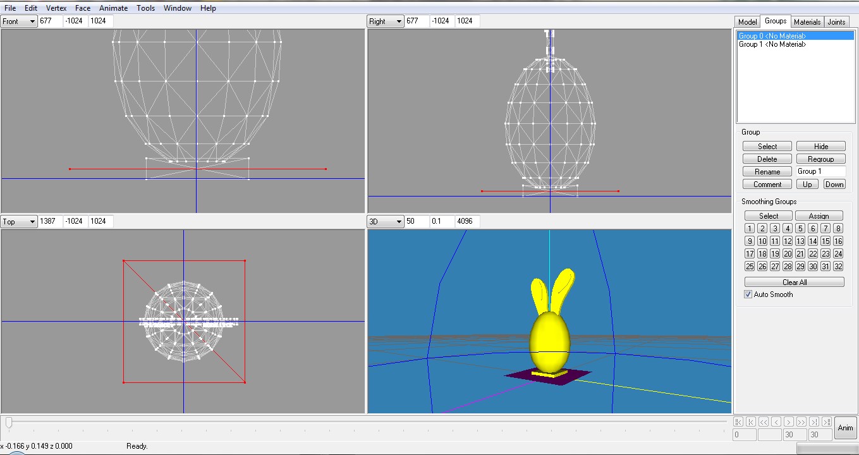Step forward one frame with > button
This screenshot has width=859, height=455.
pyautogui.click(x=788, y=422)
